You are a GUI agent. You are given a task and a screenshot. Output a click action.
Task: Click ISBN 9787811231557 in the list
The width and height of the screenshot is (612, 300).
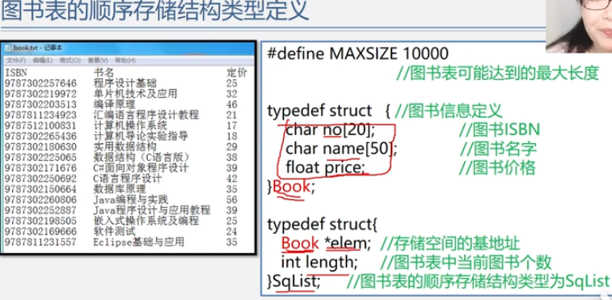pyautogui.click(x=40, y=242)
